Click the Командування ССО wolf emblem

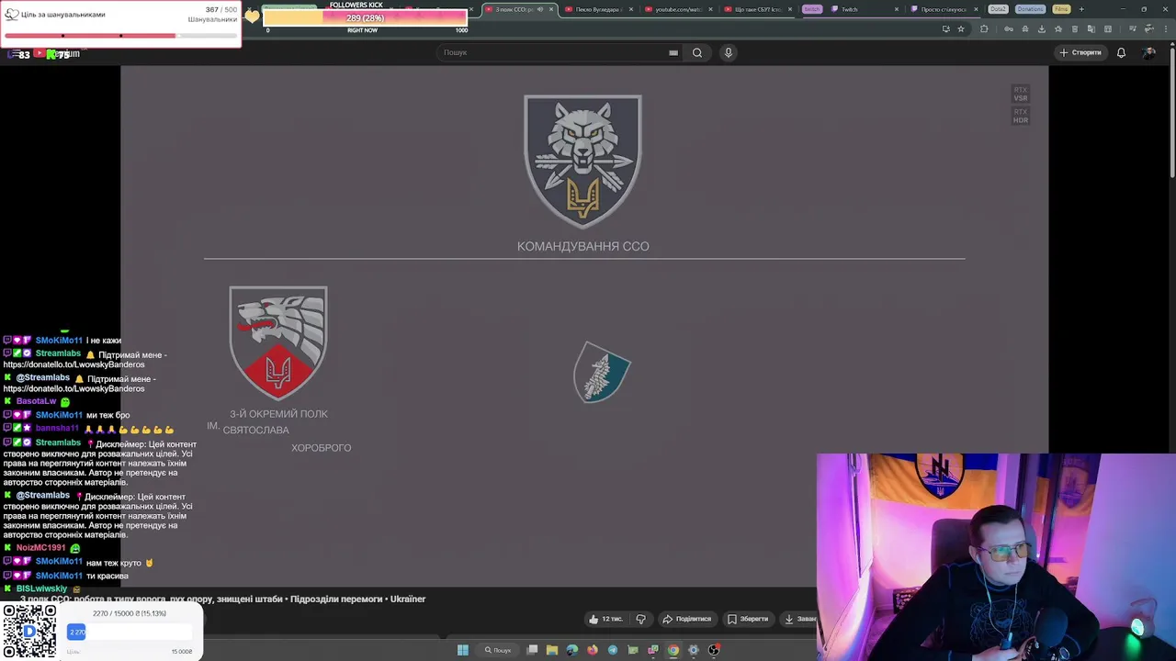tap(582, 162)
